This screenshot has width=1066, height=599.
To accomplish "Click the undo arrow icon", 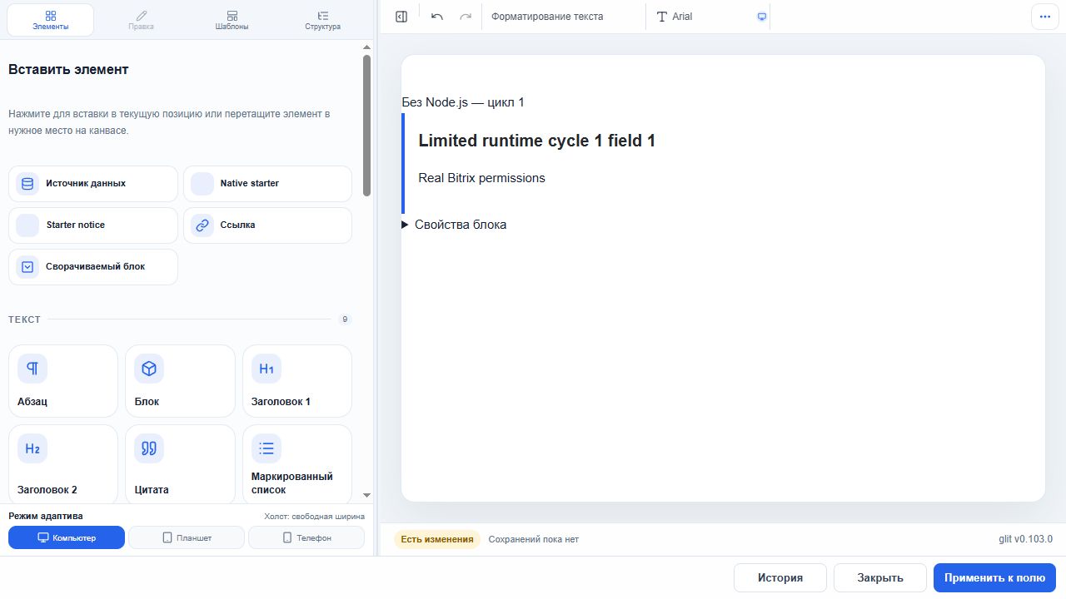I will tap(437, 17).
